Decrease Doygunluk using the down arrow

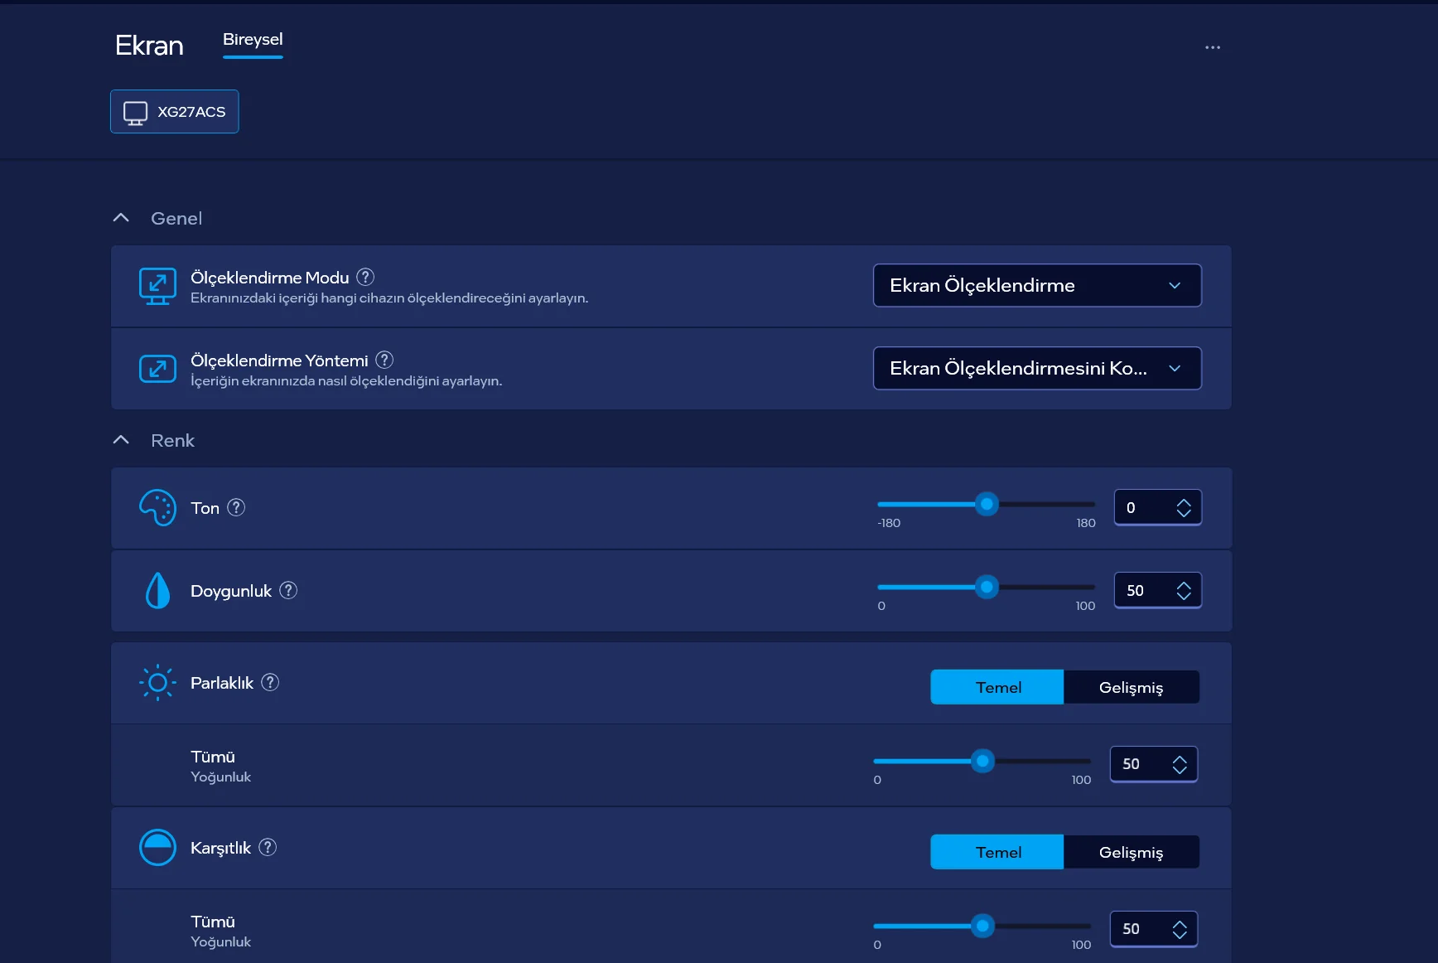[x=1184, y=596]
